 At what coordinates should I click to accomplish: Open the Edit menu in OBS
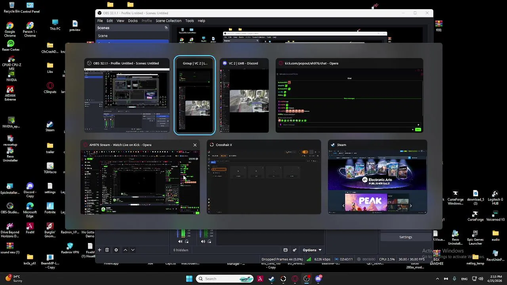[x=110, y=21]
